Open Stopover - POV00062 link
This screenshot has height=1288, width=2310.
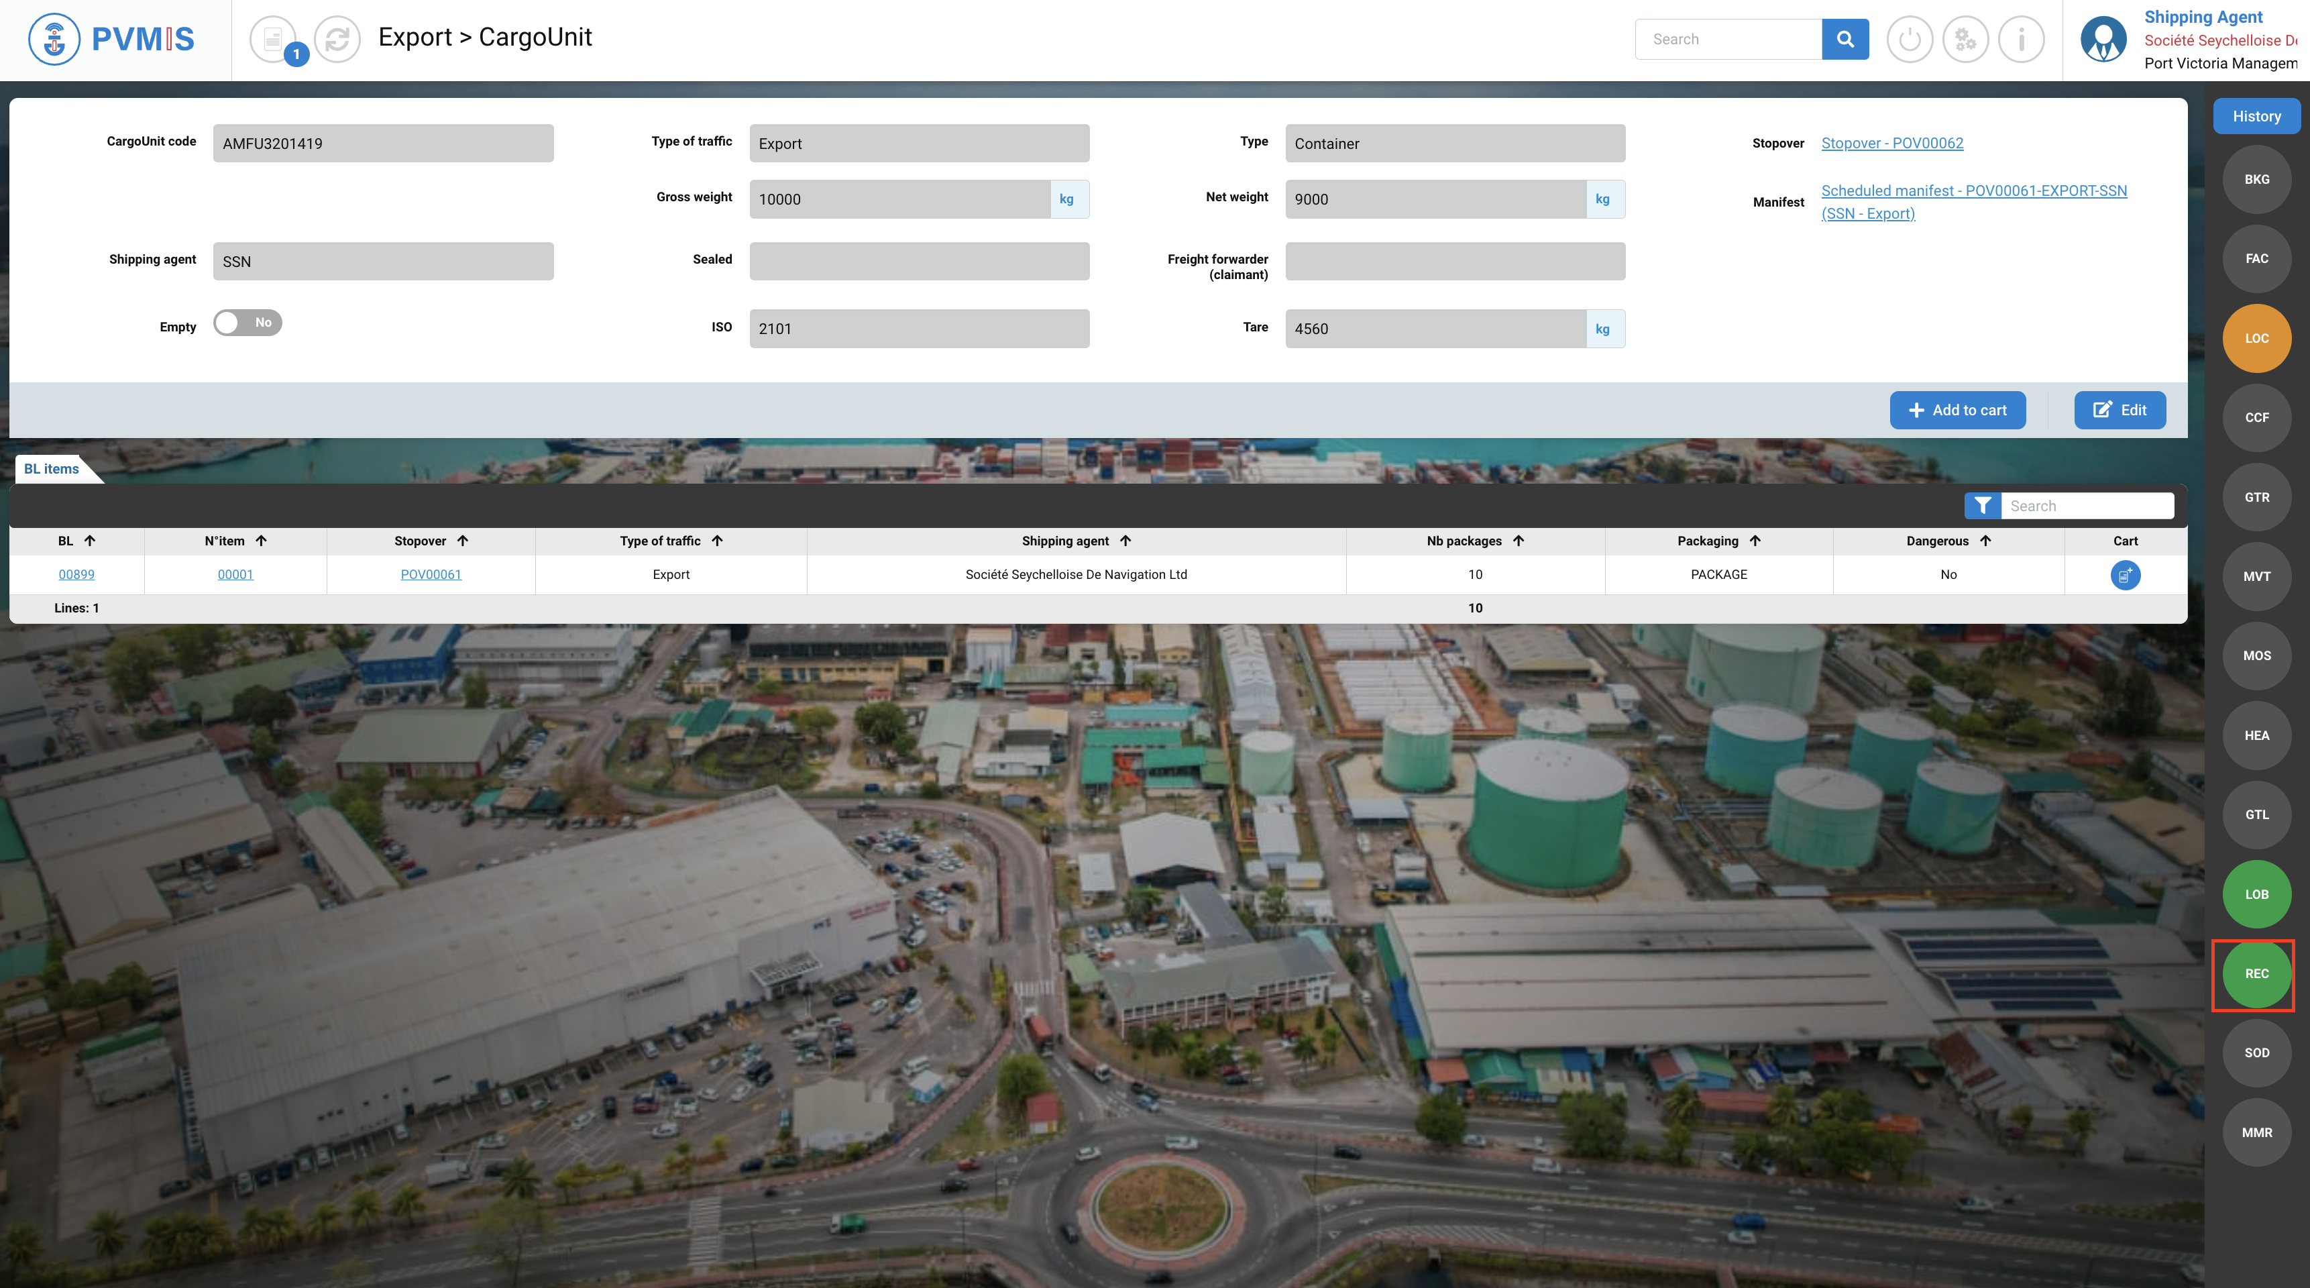click(1892, 144)
